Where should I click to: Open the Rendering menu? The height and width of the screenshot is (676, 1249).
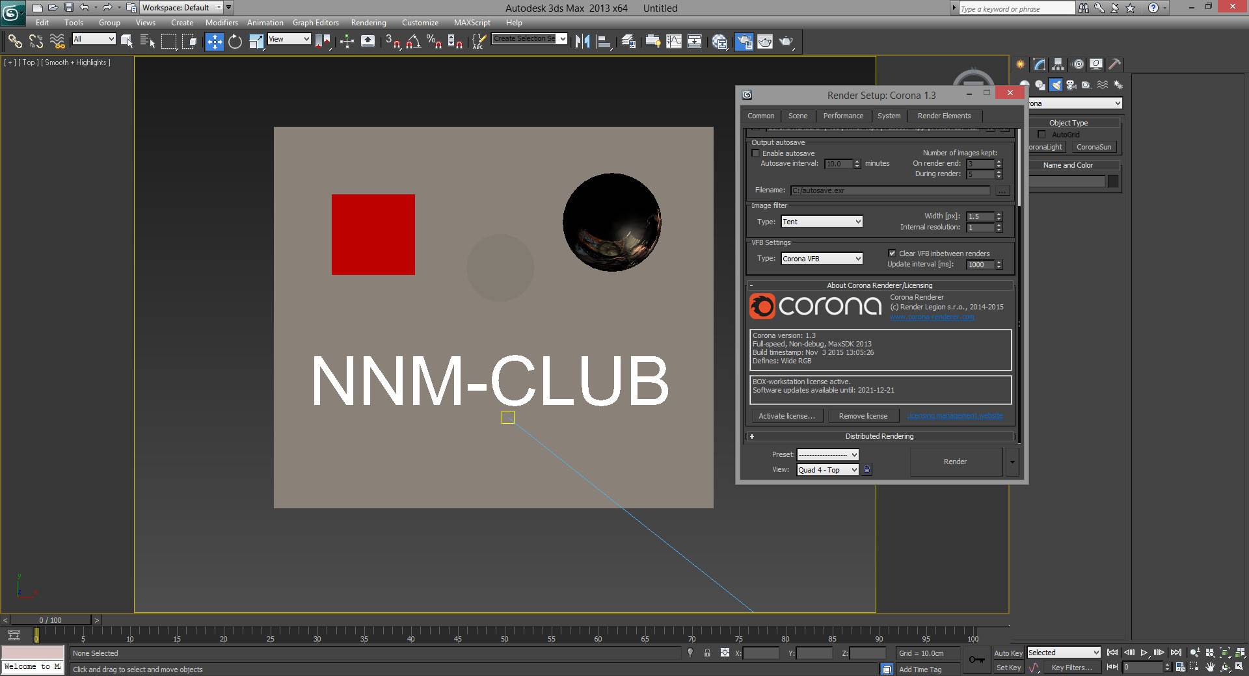[368, 22]
